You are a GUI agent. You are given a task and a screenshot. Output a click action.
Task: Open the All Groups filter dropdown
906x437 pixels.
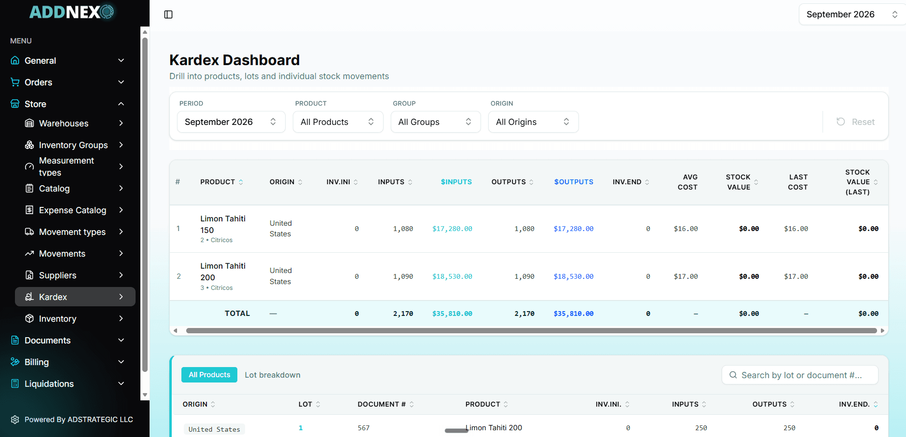(436, 122)
